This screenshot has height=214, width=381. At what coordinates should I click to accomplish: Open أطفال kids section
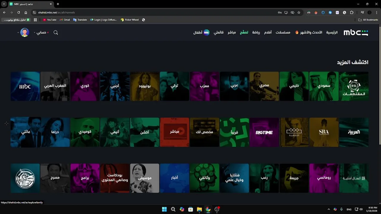point(201,32)
